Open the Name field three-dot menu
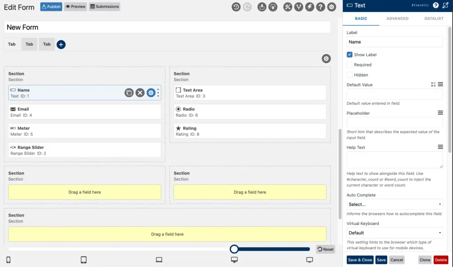Viewport: 453px width, 267px height. pyautogui.click(x=158, y=92)
